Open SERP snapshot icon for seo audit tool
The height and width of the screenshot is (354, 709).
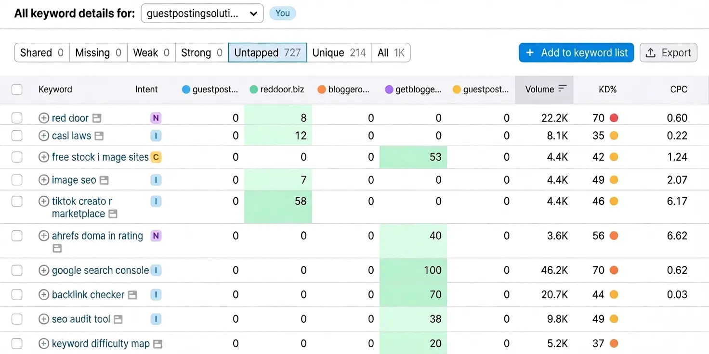click(118, 319)
